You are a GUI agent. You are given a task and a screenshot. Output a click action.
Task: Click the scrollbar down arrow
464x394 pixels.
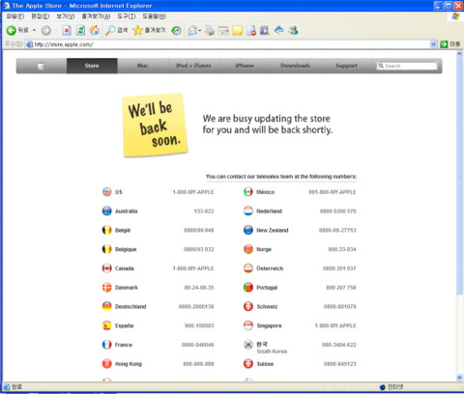point(459,377)
